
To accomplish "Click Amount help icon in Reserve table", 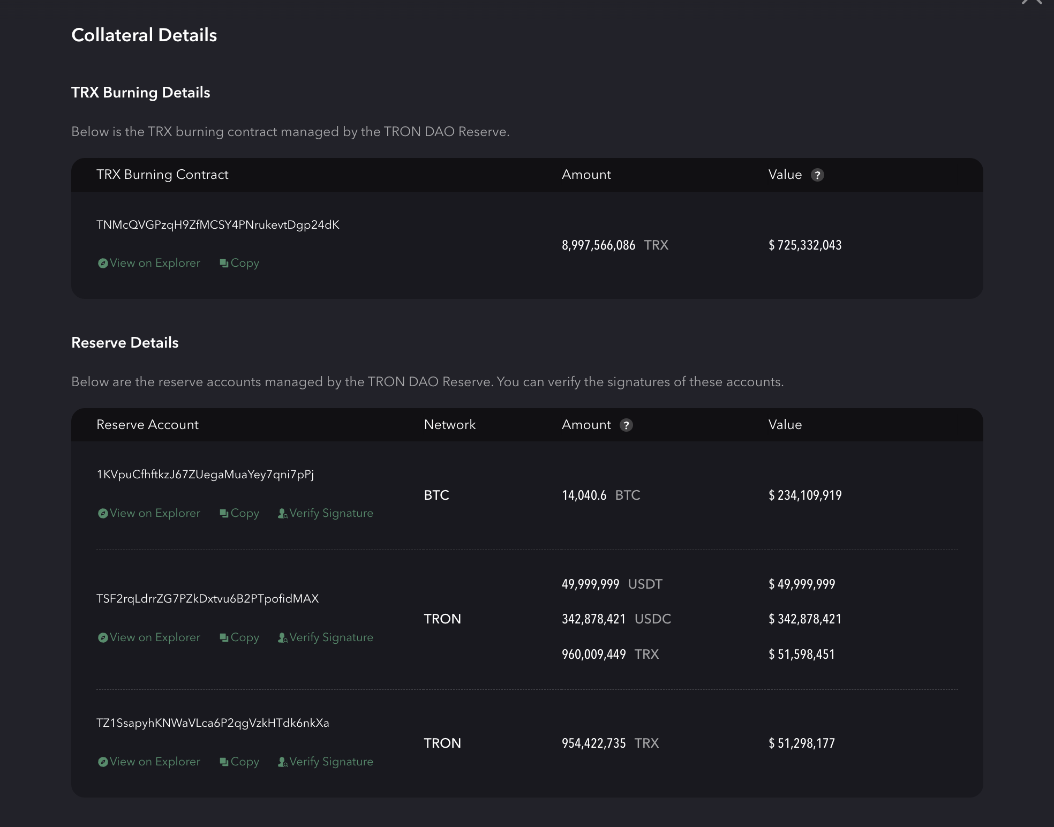I will (x=626, y=425).
